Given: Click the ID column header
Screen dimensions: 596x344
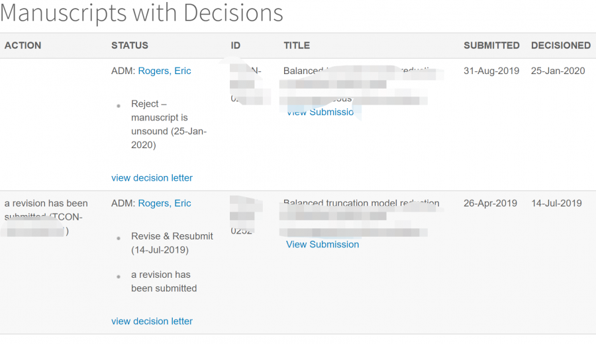Looking at the screenshot, I should tap(236, 46).
